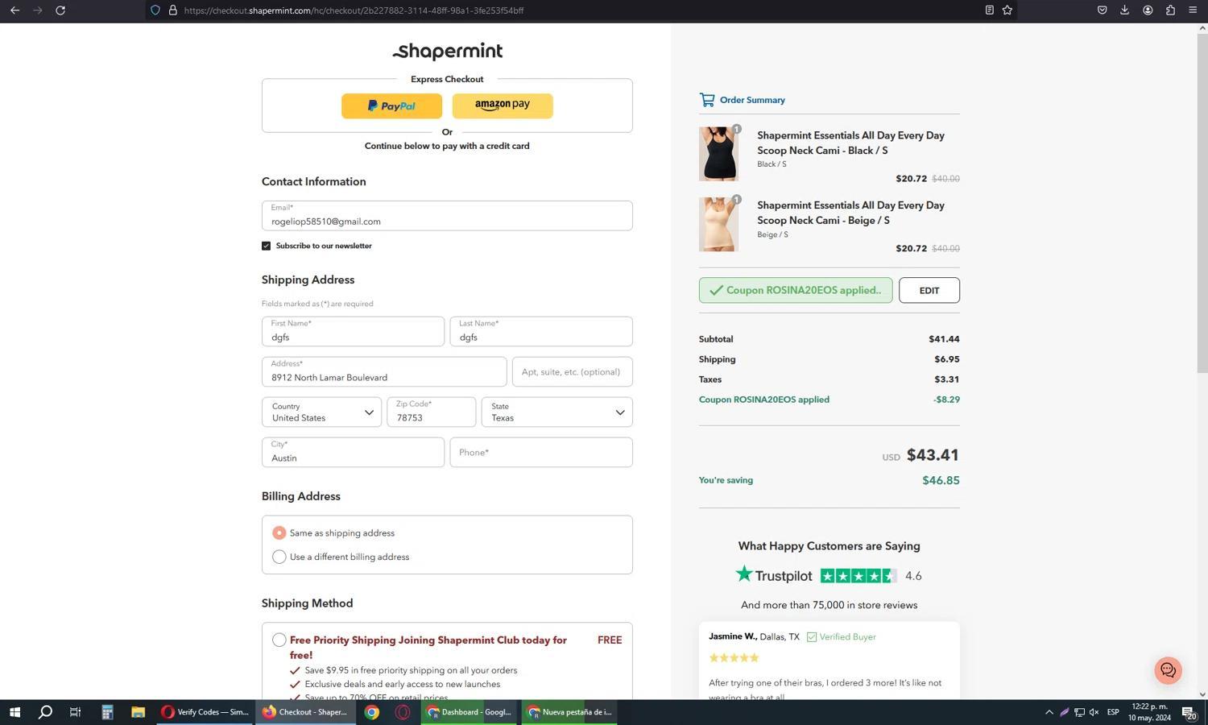
Task: Choose Use a different billing address
Action: click(x=279, y=557)
